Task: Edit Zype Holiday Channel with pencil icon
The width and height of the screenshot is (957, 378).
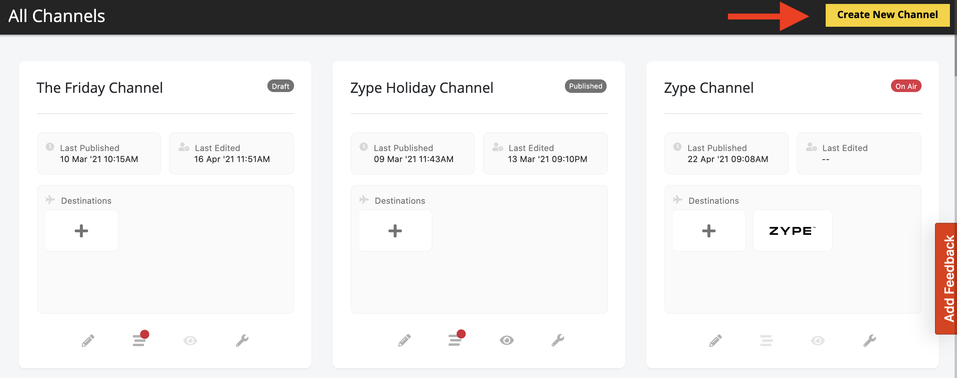Action: coord(405,340)
